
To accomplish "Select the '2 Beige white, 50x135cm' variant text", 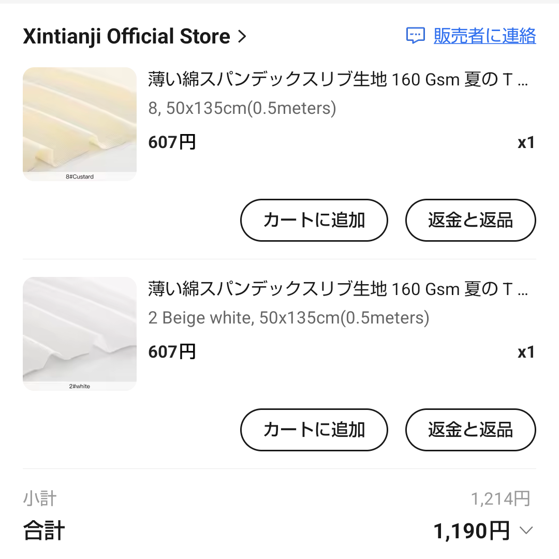I will pos(289,318).
